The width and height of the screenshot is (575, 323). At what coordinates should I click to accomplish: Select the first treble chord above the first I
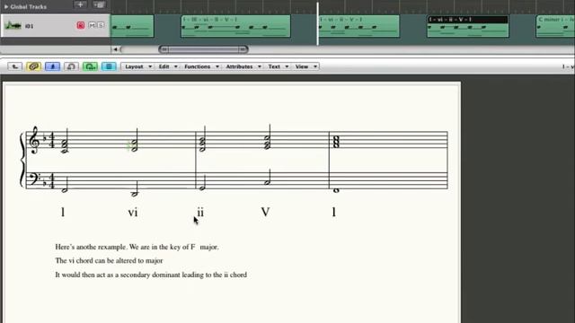click(64, 141)
